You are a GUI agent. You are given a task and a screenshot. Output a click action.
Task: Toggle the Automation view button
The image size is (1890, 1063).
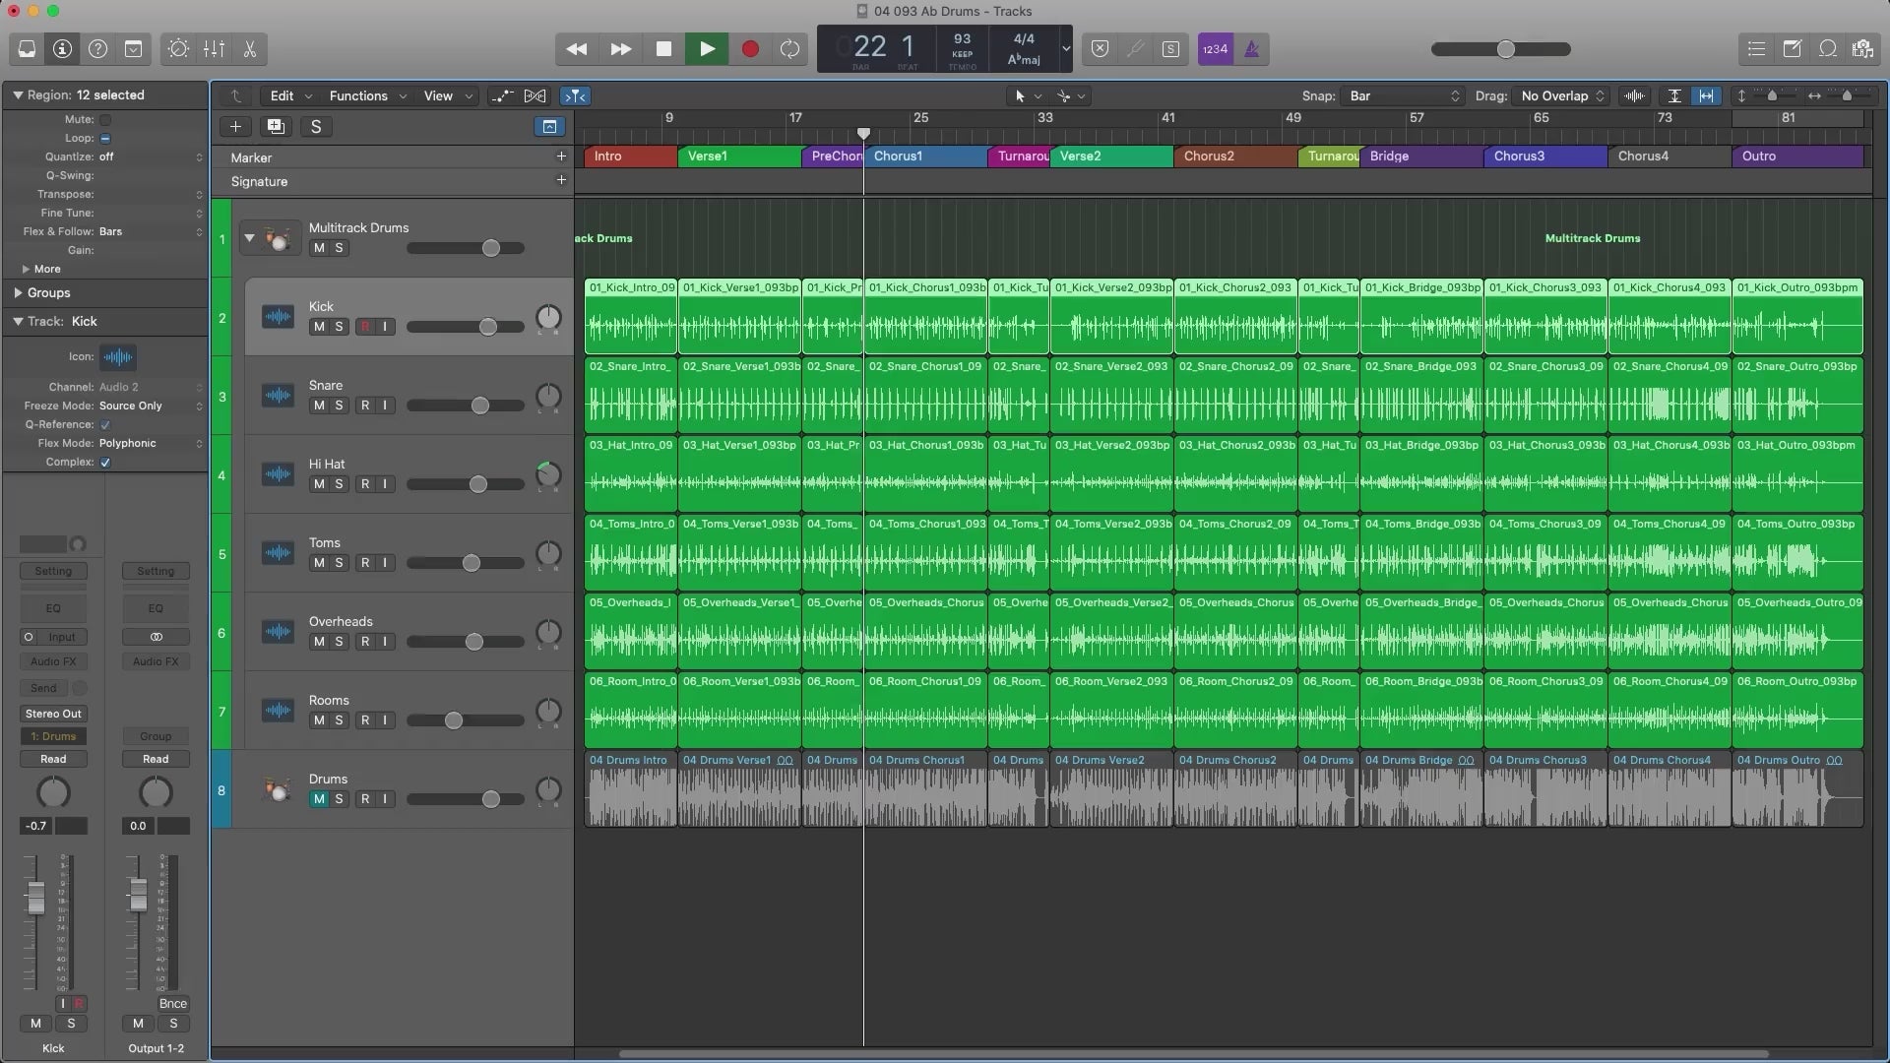click(x=502, y=95)
